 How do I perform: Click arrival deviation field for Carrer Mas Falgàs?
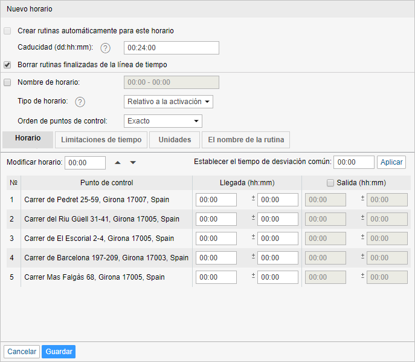pyautogui.click(x=277, y=277)
